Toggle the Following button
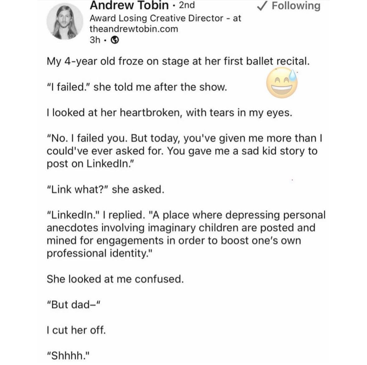 click(288, 6)
